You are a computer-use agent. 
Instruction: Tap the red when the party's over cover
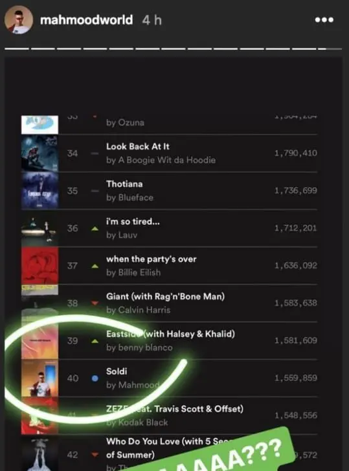[x=39, y=265]
